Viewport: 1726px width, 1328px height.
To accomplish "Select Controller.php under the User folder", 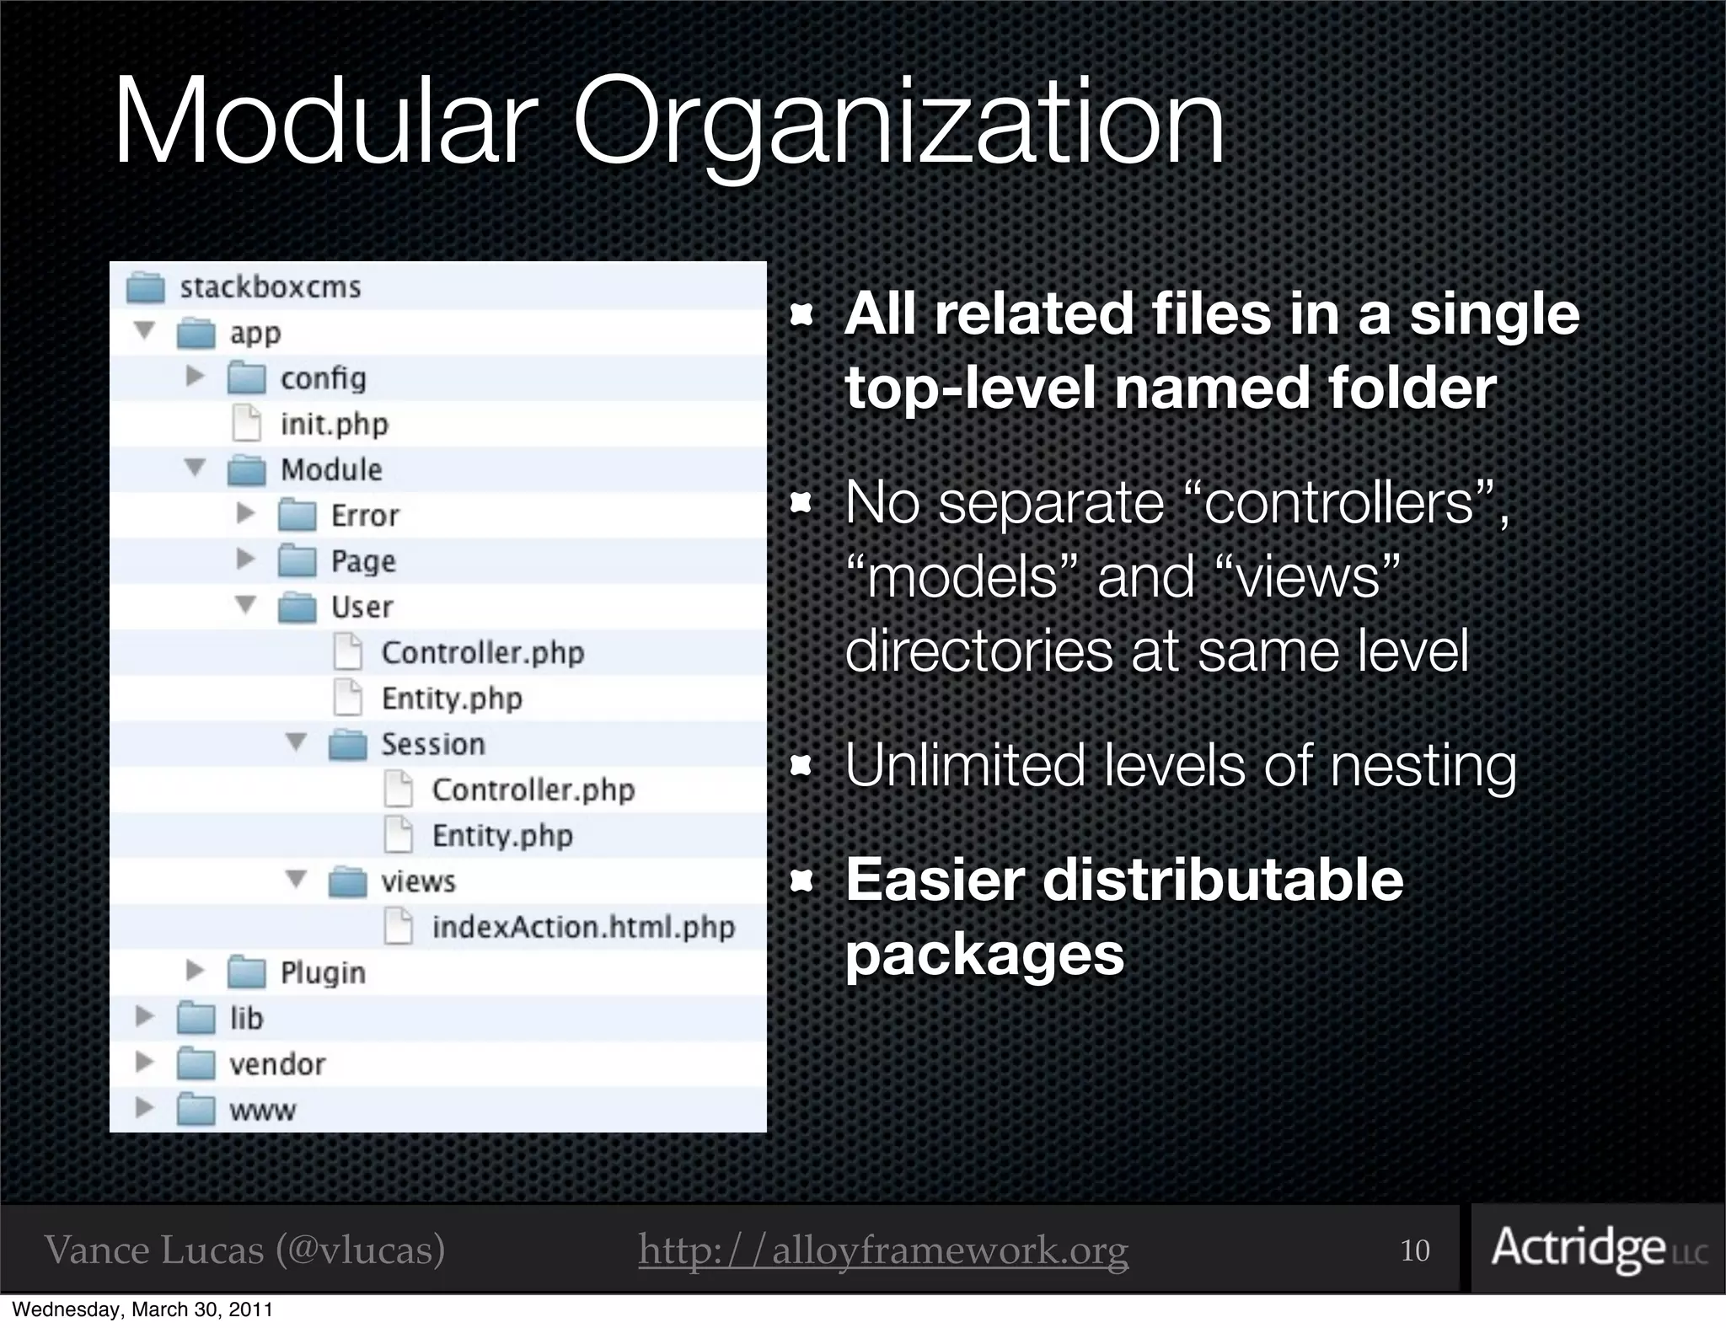I will (482, 653).
